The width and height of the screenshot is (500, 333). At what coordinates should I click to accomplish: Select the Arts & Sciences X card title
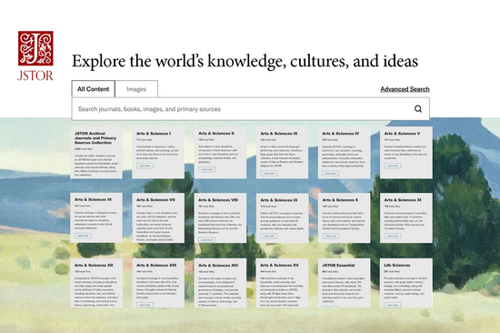[340, 200]
